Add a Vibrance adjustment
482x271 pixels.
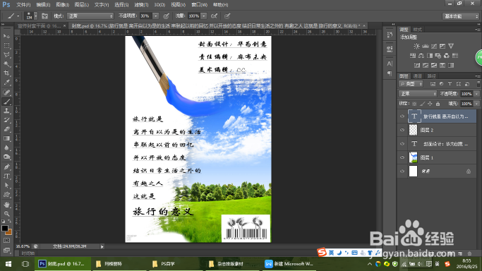(451, 46)
